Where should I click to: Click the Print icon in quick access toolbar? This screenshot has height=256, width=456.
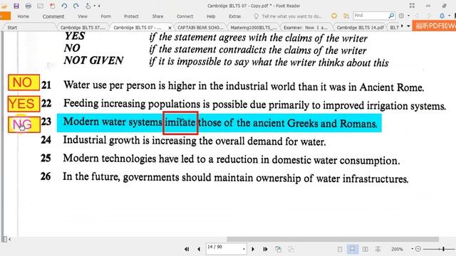click(28, 6)
